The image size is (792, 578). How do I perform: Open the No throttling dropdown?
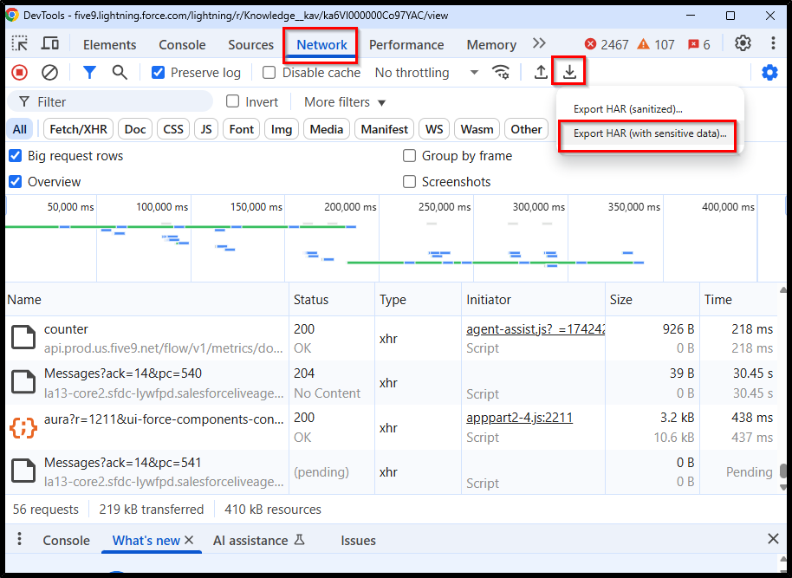426,73
